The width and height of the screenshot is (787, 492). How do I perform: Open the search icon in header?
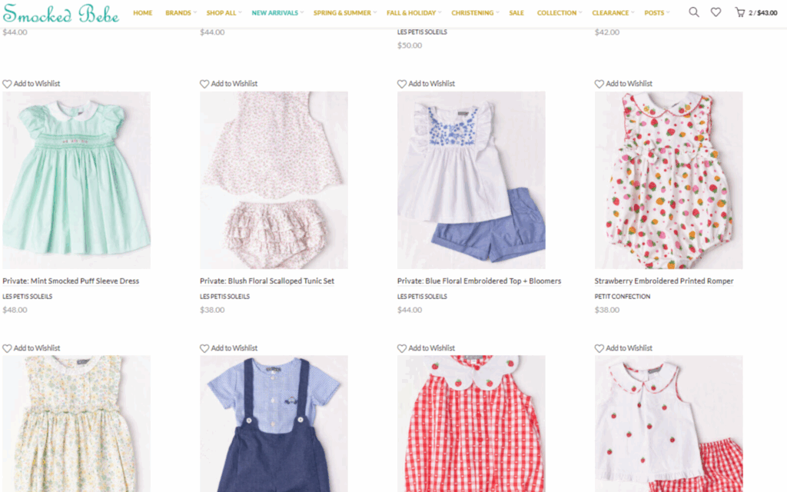[x=694, y=12]
